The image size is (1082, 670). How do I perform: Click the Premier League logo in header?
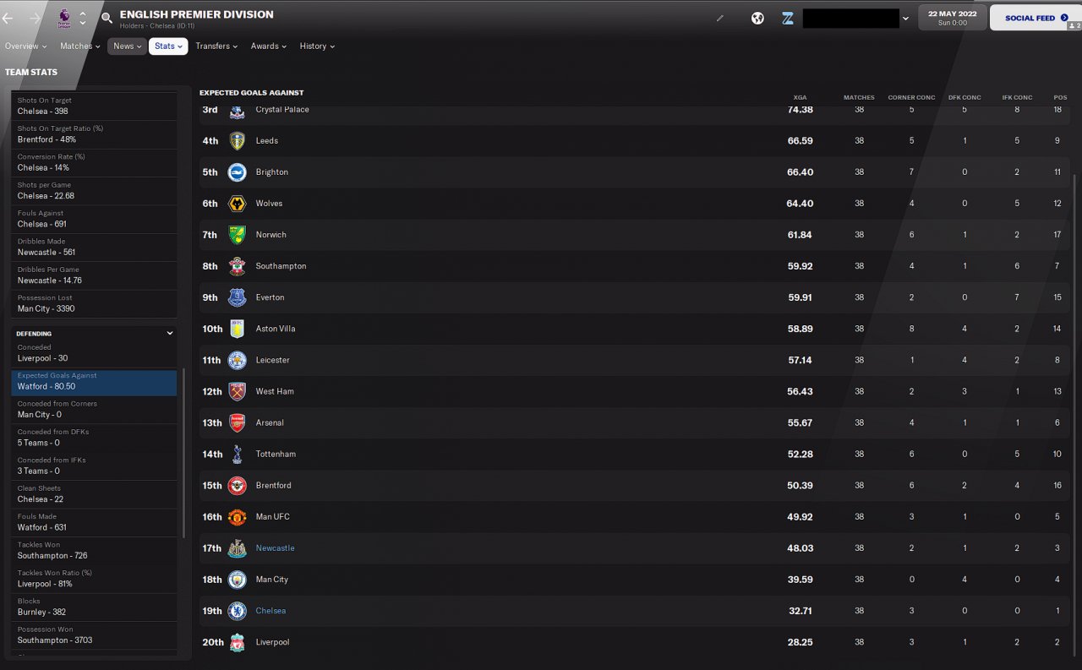click(x=64, y=18)
